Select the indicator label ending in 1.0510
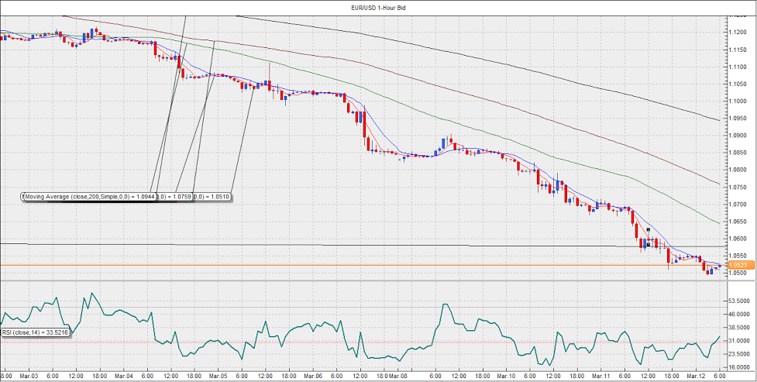The height and width of the screenshot is (382, 757). [213, 197]
